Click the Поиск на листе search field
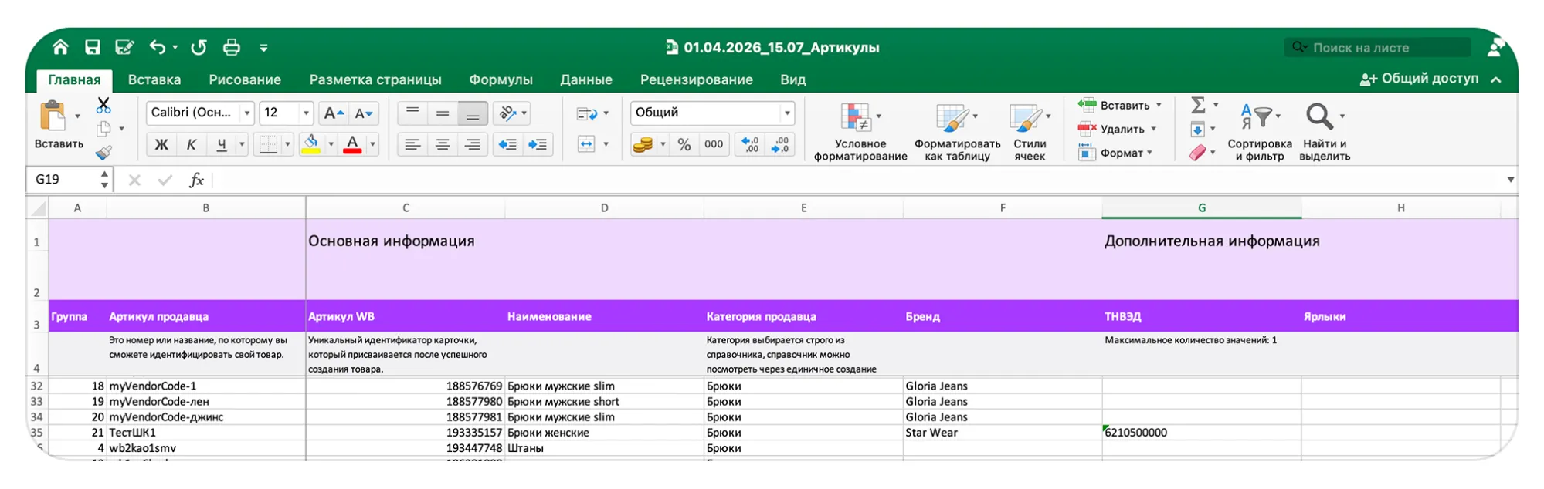The height and width of the screenshot is (489, 1544). pos(1377,48)
